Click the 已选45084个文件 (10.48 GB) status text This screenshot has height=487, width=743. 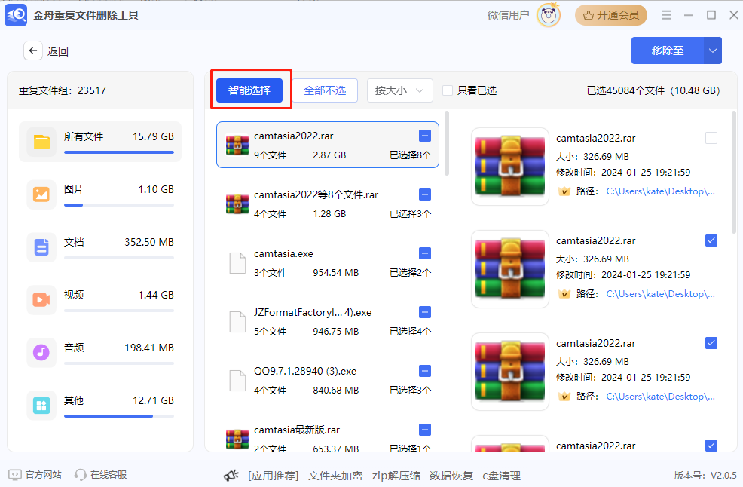(653, 90)
